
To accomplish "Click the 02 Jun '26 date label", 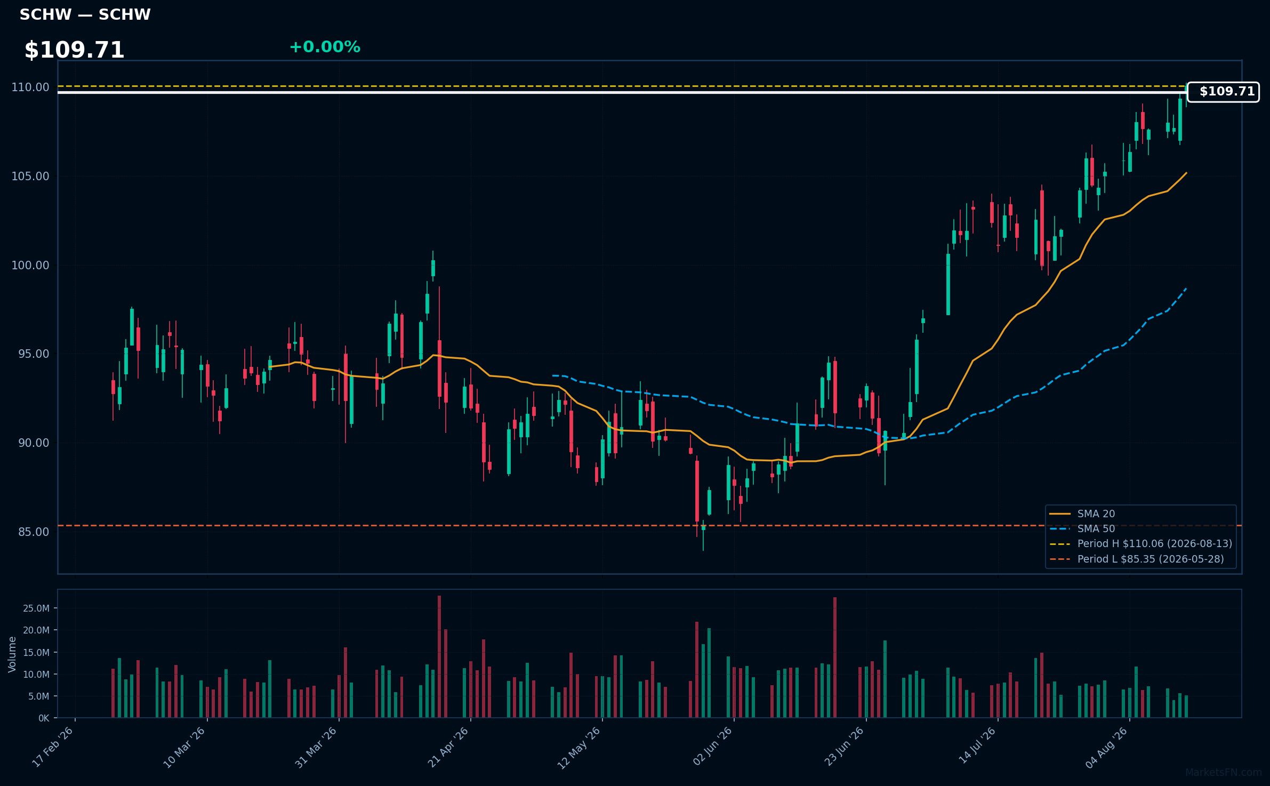I will (x=712, y=747).
